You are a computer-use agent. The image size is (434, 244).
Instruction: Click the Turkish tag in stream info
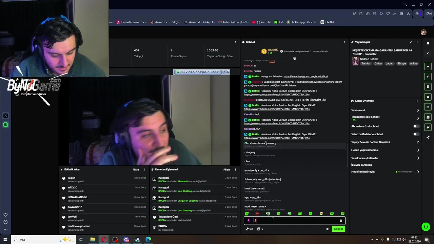click(x=366, y=64)
